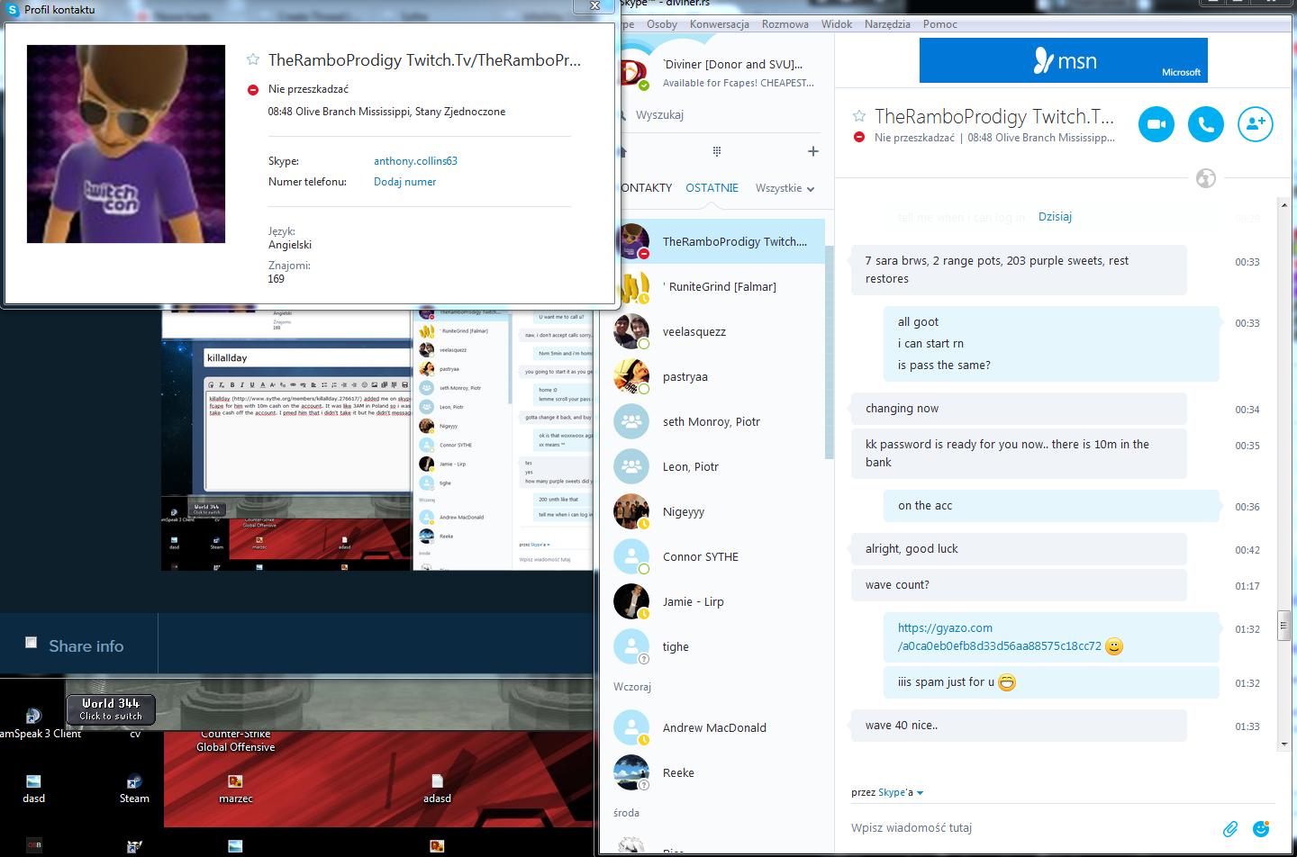Open the Osoby menu
The image size is (1297, 857).
[x=662, y=24]
